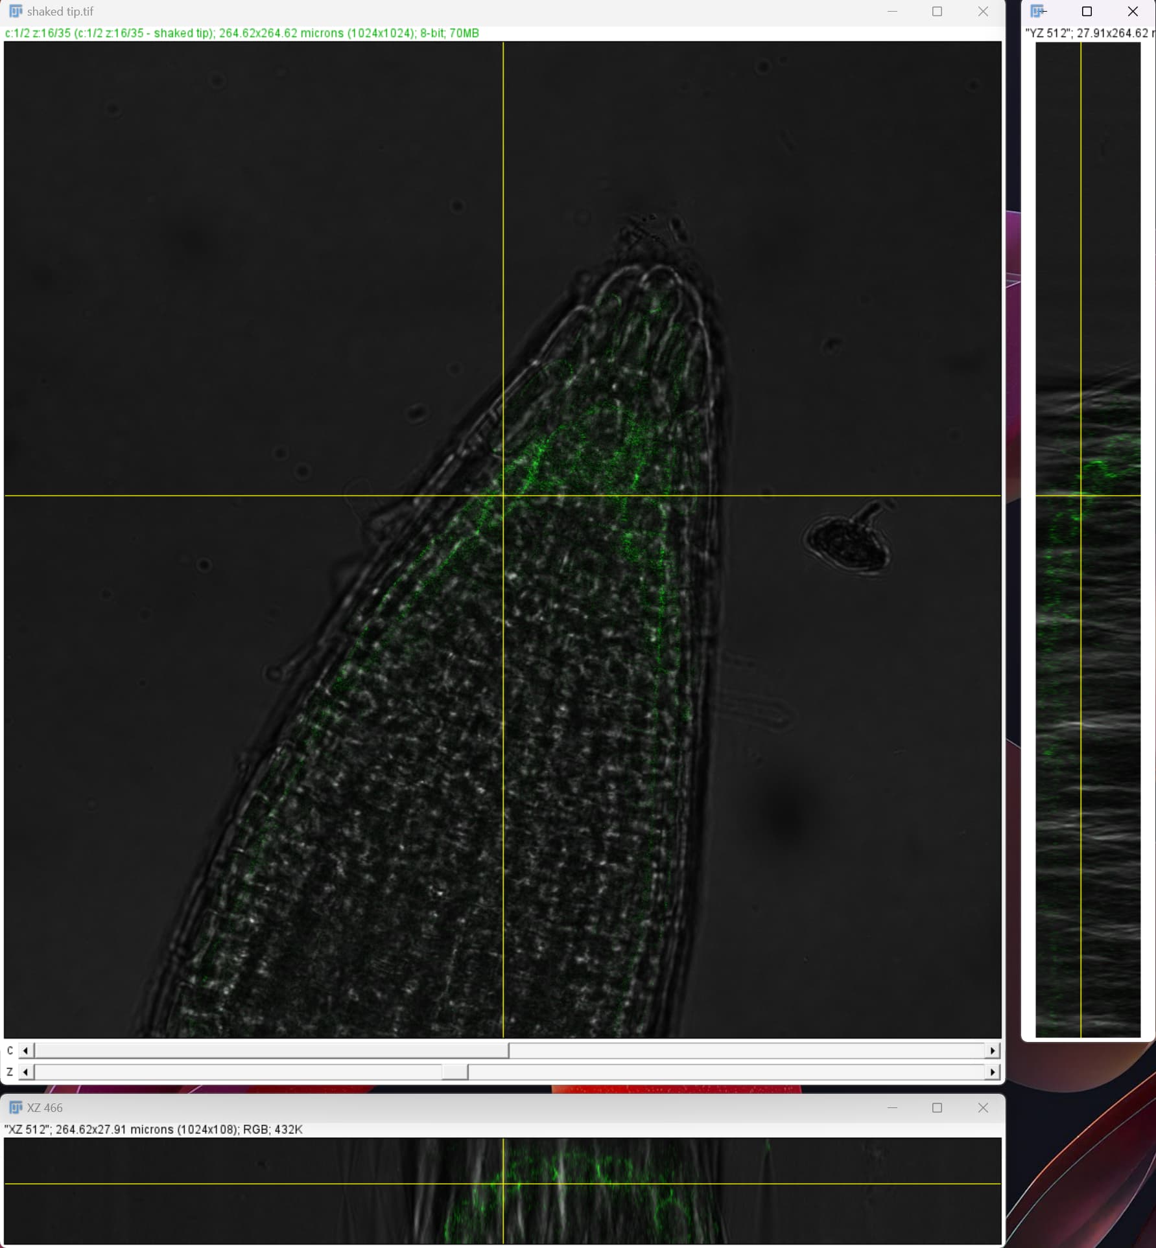Click the ImageJ icon on the YZ 512 window
This screenshot has height=1248, width=1156.
(1038, 11)
